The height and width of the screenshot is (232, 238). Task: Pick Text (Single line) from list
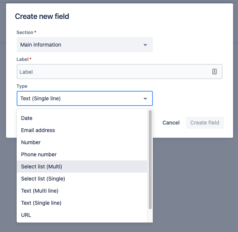(41, 203)
